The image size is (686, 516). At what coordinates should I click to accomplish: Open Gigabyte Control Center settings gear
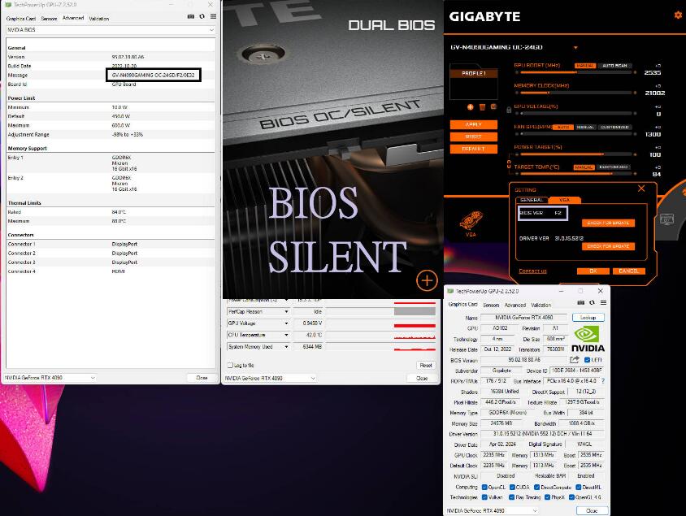point(678,15)
